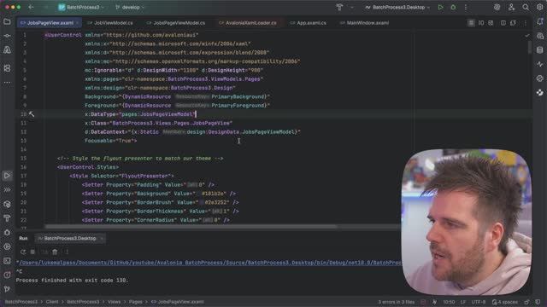This screenshot has height=307, width=547.
Task: Open more run actions vertical dots
Action: click(465, 7)
